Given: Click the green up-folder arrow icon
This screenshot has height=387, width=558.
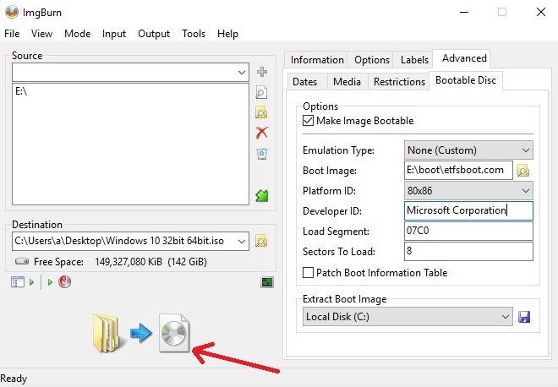Looking at the screenshot, I should point(262,195).
